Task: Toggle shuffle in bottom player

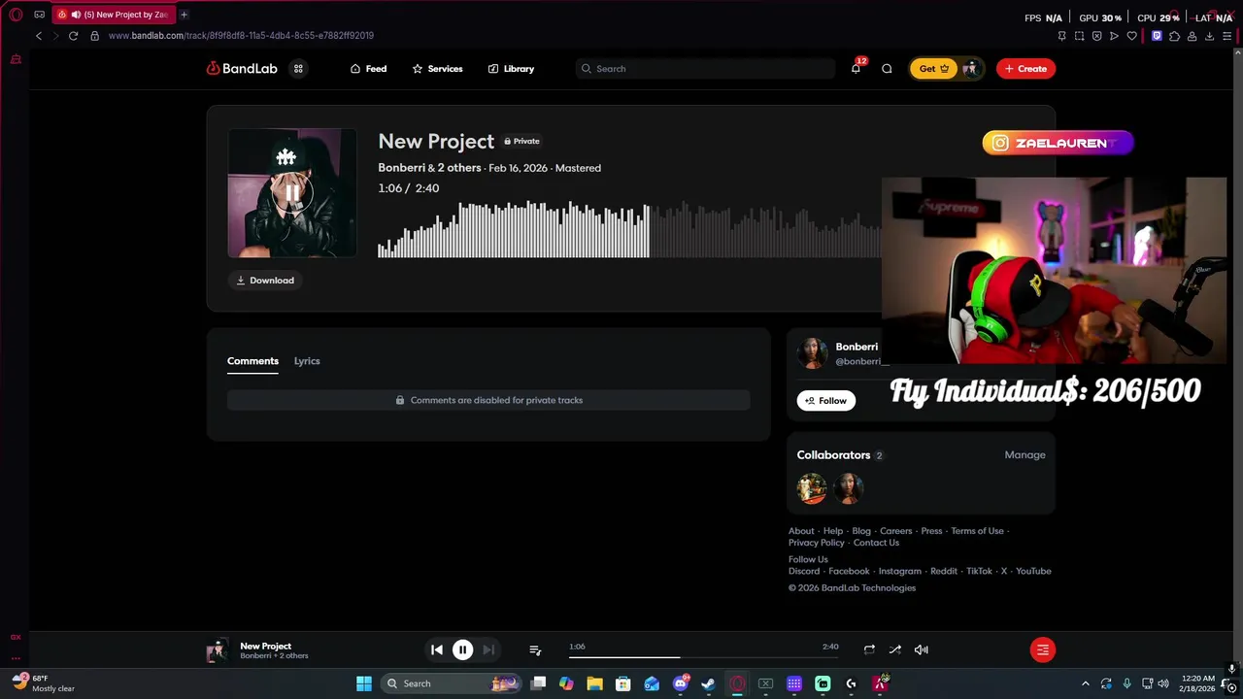Action: (x=895, y=650)
